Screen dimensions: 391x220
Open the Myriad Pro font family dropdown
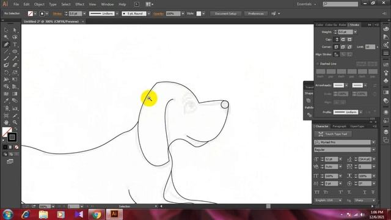(x=373, y=142)
